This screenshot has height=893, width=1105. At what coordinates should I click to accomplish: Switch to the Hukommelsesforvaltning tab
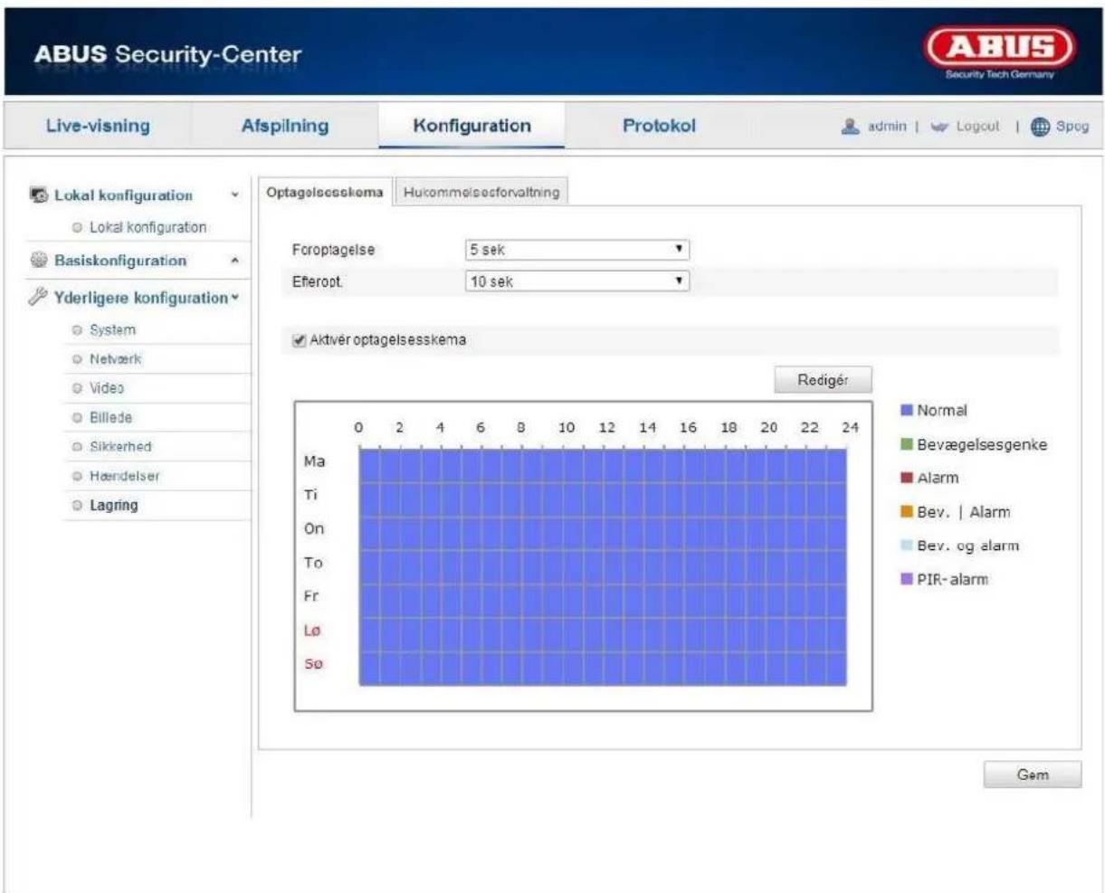click(x=481, y=192)
